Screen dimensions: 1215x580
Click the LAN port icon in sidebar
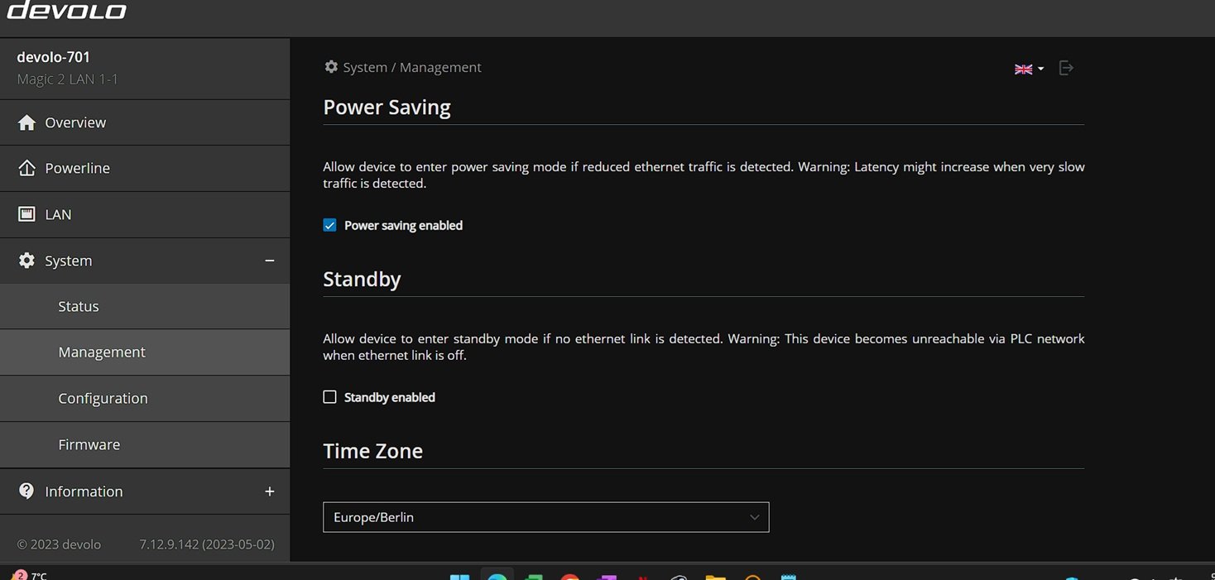tap(26, 214)
